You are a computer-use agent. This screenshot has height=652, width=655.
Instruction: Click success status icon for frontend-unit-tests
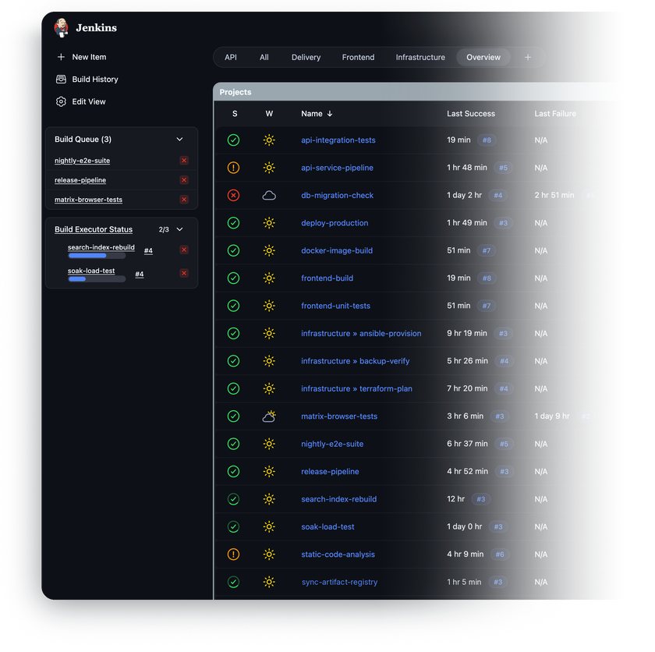233,306
